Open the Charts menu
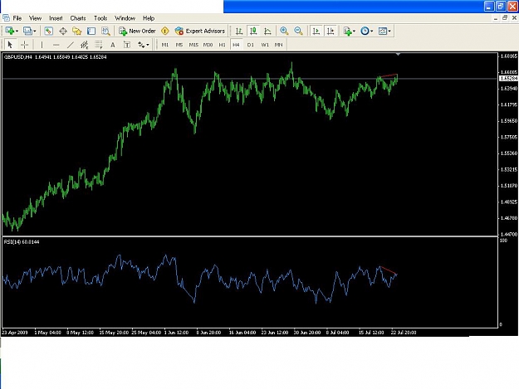Screen dimensions: 519x389 (x=78, y=18)
